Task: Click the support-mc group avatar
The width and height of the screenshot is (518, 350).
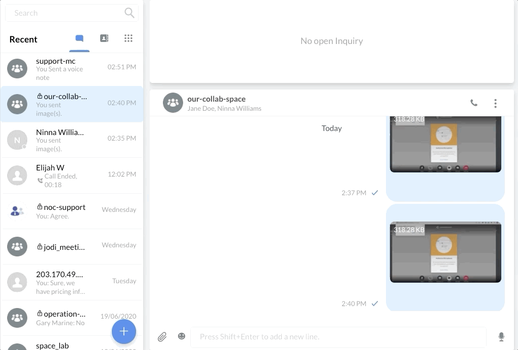Action: (x=17, y=69)
